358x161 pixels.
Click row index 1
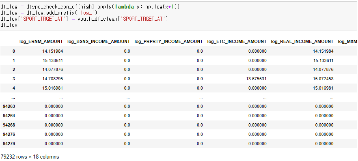(x=14, y=60)
